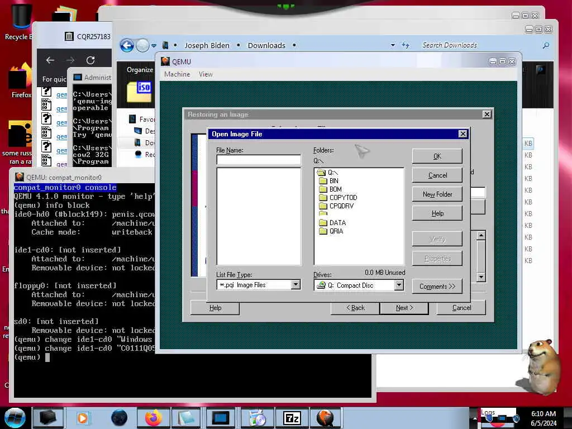Image resolution: width=572 pixels, height=429 pixels.
Task: Open 7-Zip from the taskbar
Action: tap(292, 418)
